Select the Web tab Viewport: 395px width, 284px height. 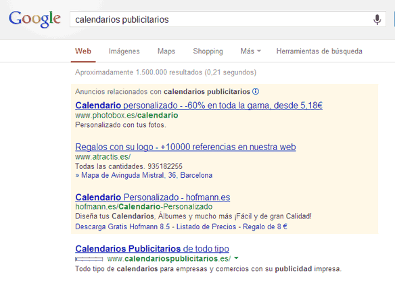[83, 51]
